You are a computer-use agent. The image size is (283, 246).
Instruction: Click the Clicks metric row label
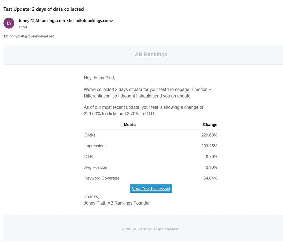(90, 135)
